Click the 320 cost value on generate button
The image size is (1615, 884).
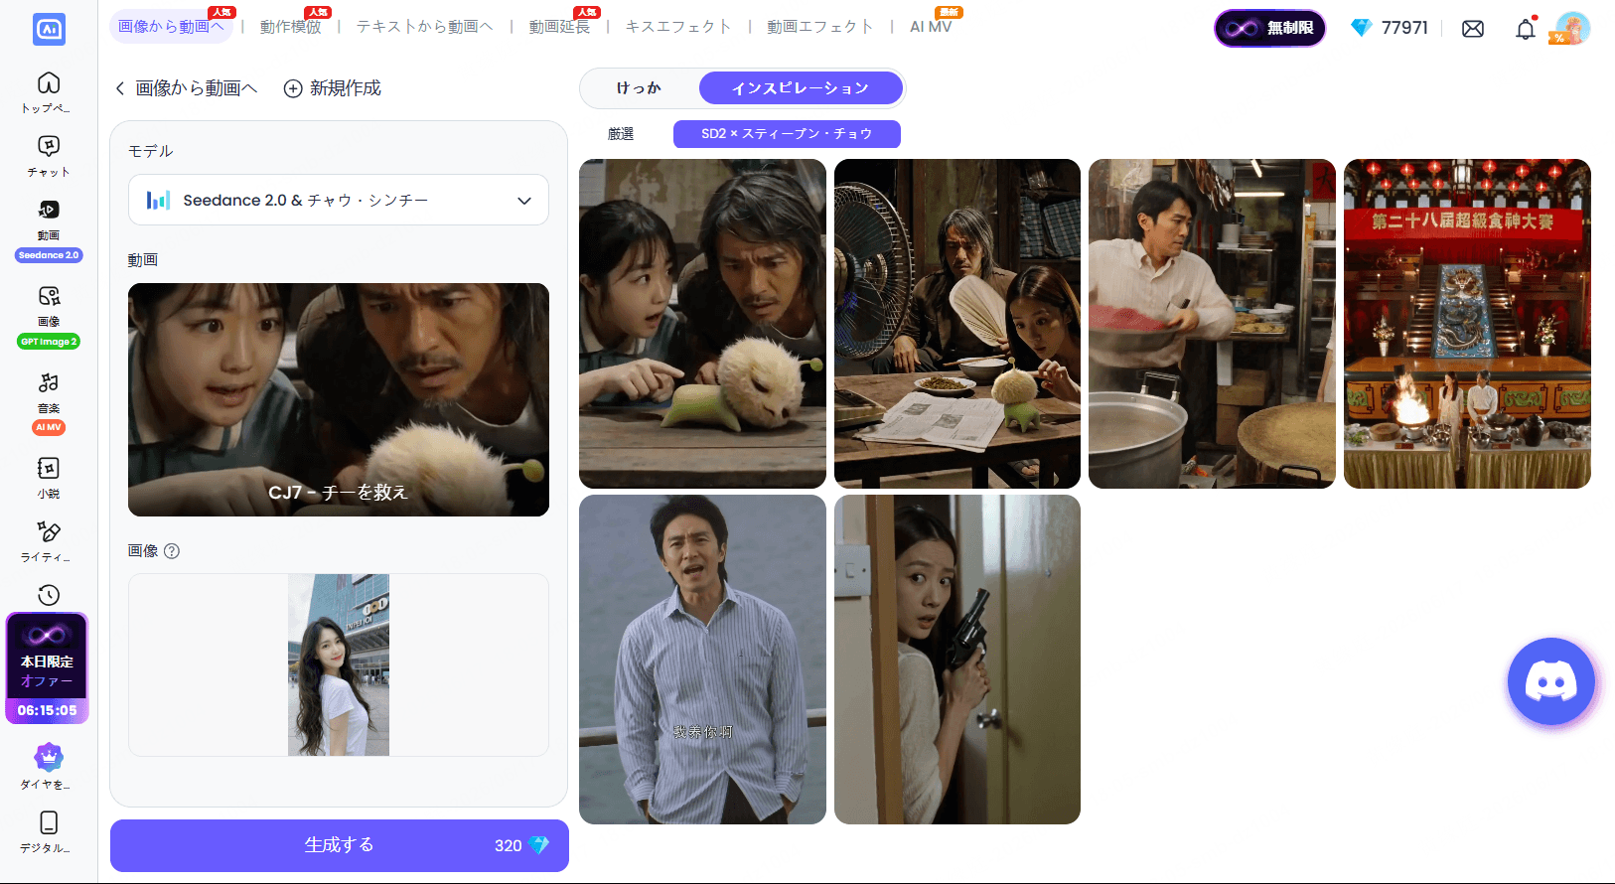coord(508,845)
